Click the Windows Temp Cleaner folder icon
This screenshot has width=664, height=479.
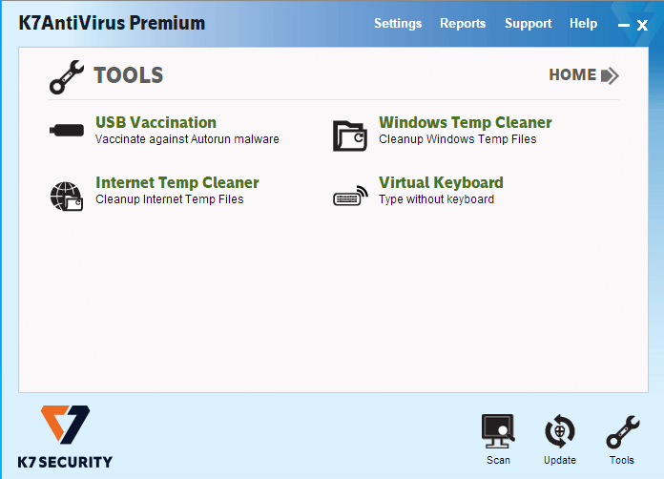(350, 135)
